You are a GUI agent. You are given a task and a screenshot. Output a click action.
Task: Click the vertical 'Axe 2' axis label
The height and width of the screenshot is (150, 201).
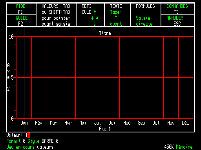pos(9,77)
